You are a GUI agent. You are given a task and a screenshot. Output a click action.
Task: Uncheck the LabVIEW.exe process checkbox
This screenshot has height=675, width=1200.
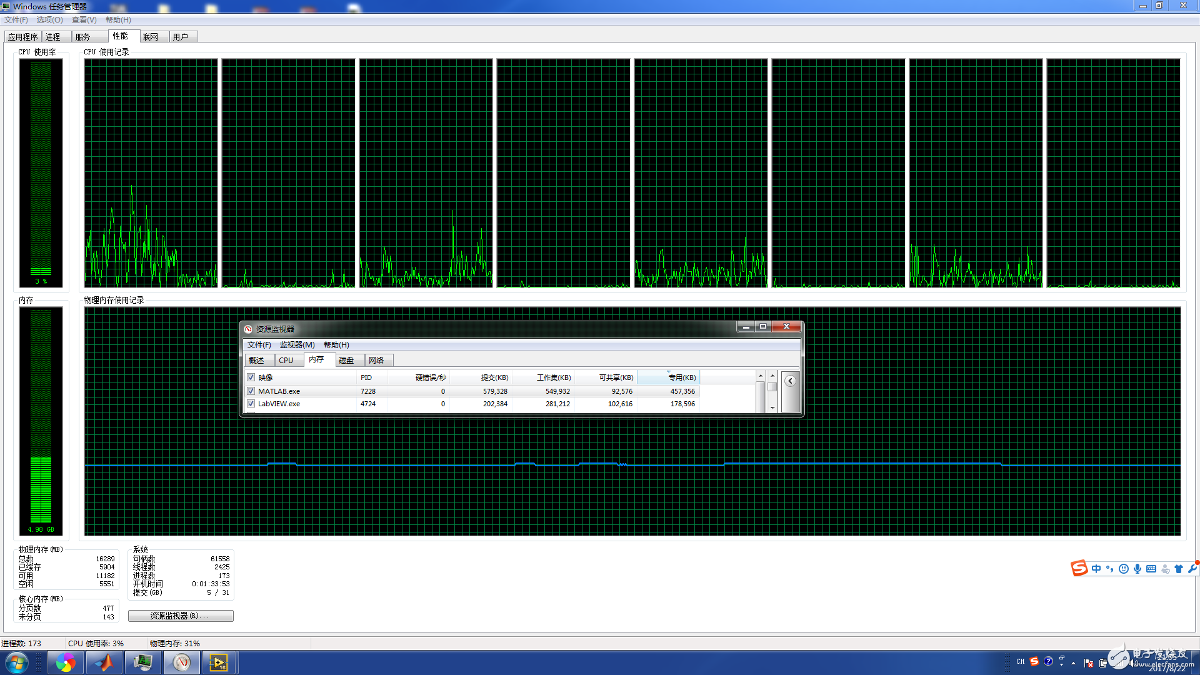251,404
